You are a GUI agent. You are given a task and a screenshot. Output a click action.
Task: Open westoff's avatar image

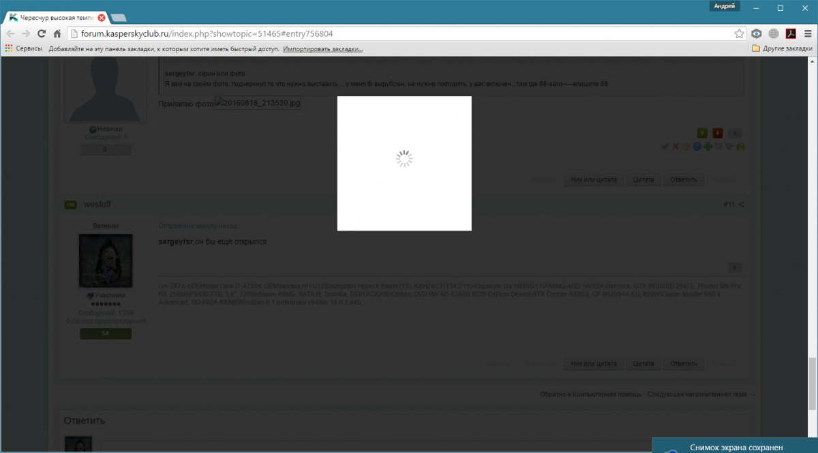click(x=105, y=261)
